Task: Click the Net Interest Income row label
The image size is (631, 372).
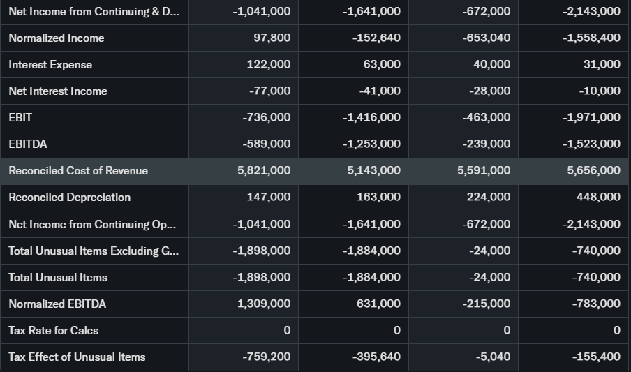Action: click(58, 91)
